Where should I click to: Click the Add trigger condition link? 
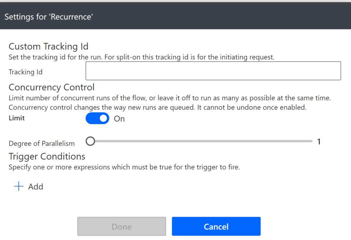[x=35, y=187]
